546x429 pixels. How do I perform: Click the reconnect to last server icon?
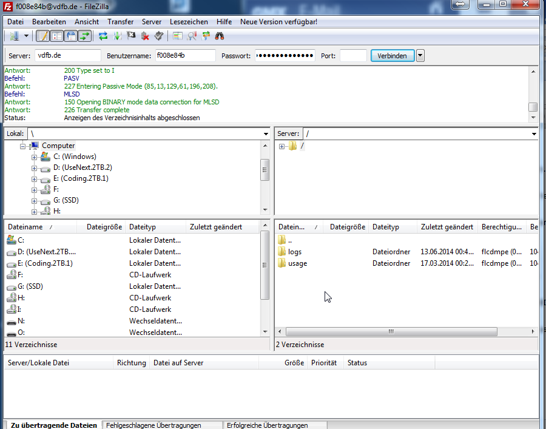[159, 36]
